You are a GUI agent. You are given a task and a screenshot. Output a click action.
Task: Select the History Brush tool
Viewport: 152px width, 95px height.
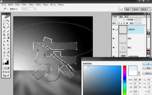coord(8,34)
